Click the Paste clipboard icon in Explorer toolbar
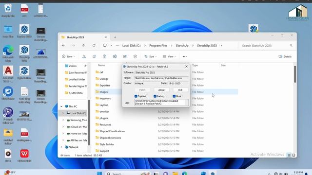 (x=104, y=56)
